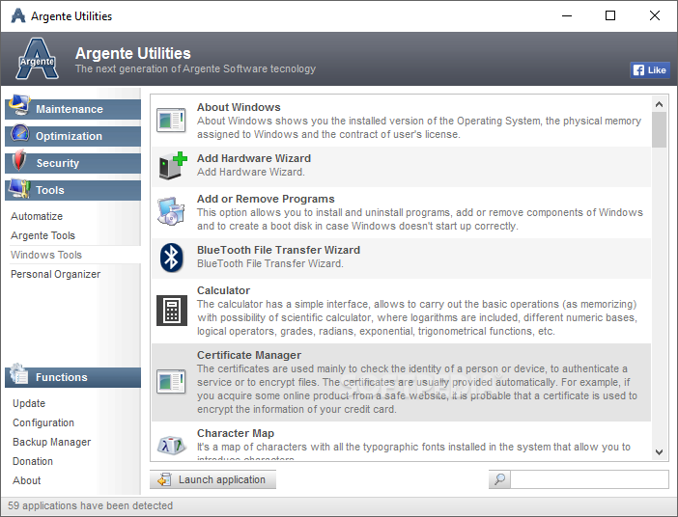Select the About Windows title text
This screenshot has width=678, height=517.
[x=239, y=107]
